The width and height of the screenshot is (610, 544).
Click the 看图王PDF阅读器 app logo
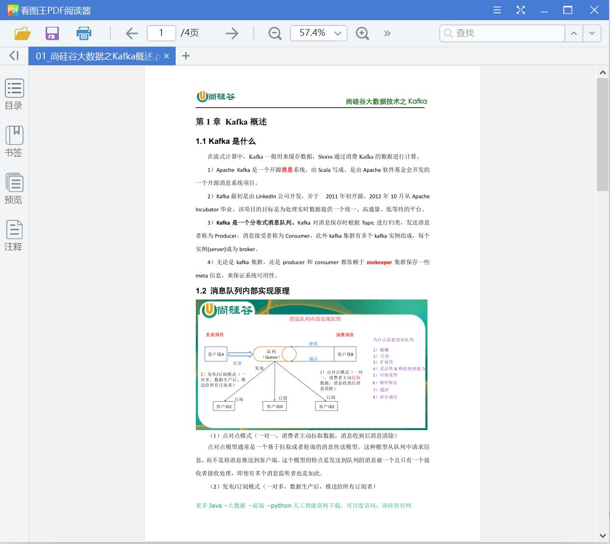(12, 10)
